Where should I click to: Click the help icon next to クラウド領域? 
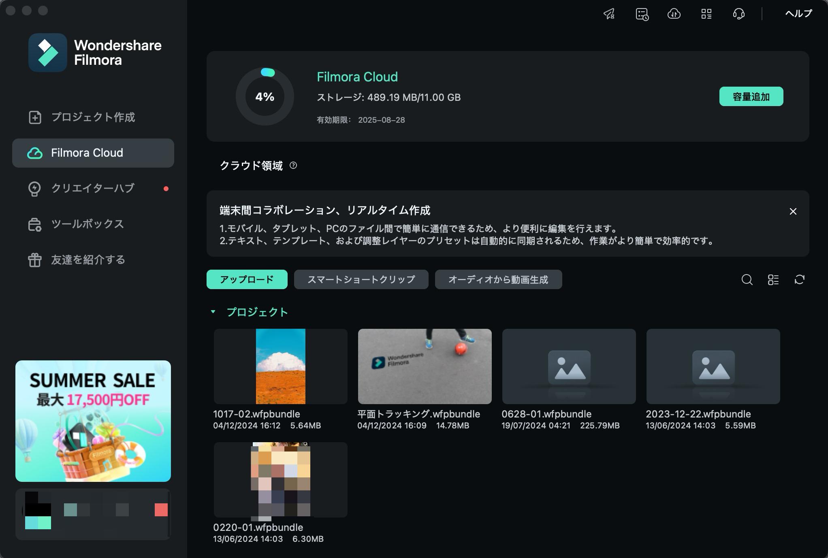pos(293,165)
